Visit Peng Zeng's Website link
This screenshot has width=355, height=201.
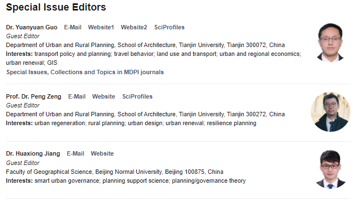pyautogui.click(x=104, y=96)
